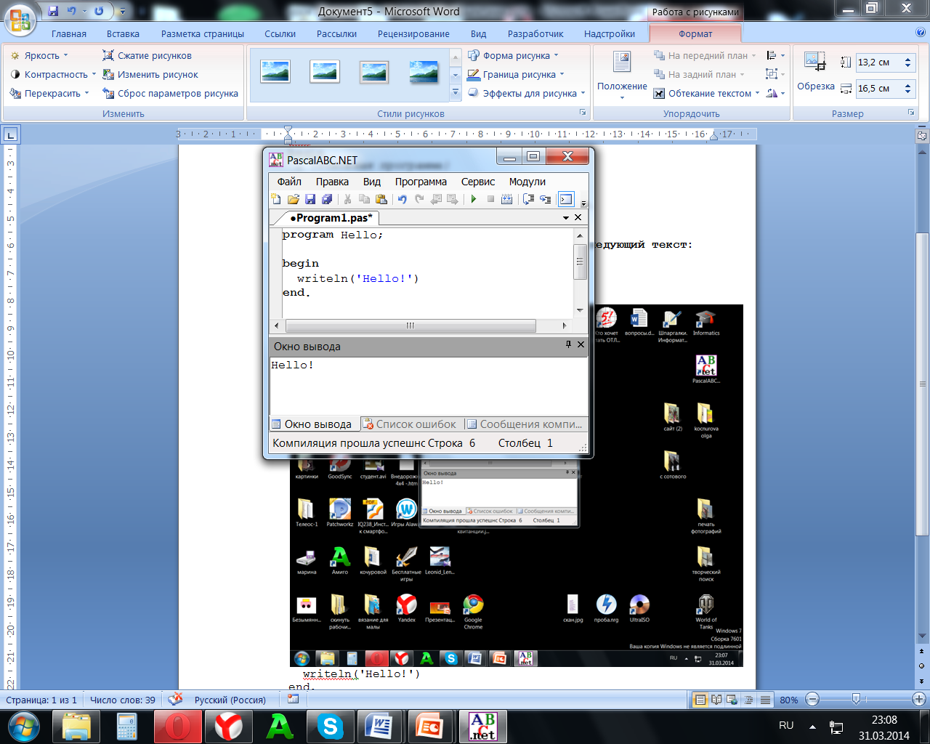Open Сервис menu in PascalABC.NET
Image resolution: width=930 pixels, height=744 pixels.
(478, 182)
